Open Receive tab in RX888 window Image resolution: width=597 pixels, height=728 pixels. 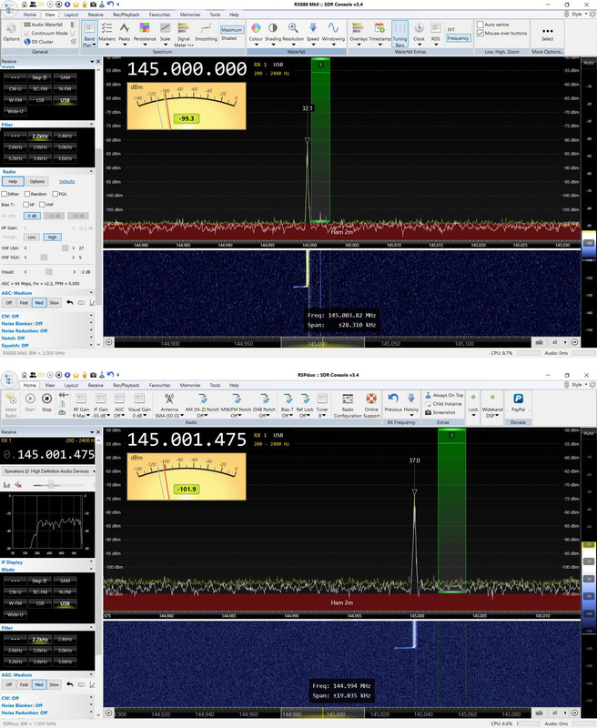click(x=96, y=15)
